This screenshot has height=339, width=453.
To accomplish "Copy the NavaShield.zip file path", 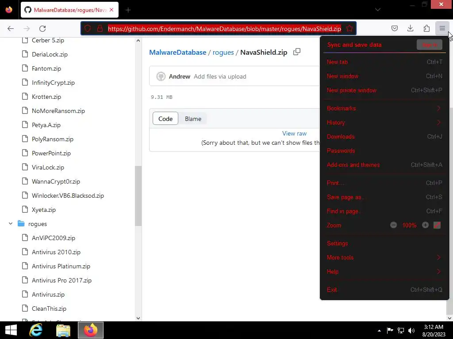I will tap(297, 52).
